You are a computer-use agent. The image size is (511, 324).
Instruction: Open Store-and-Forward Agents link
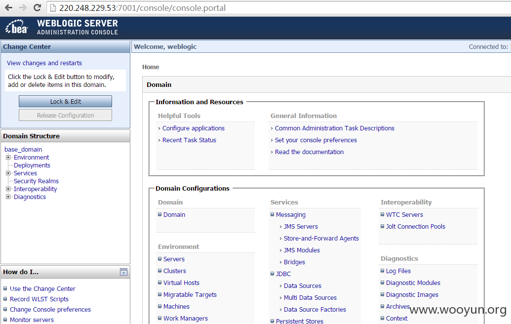[321, 238]
